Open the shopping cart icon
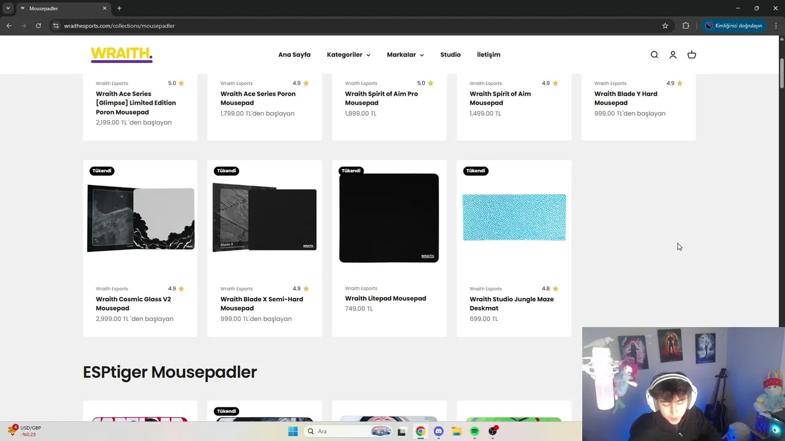 [x=692, y=55]
